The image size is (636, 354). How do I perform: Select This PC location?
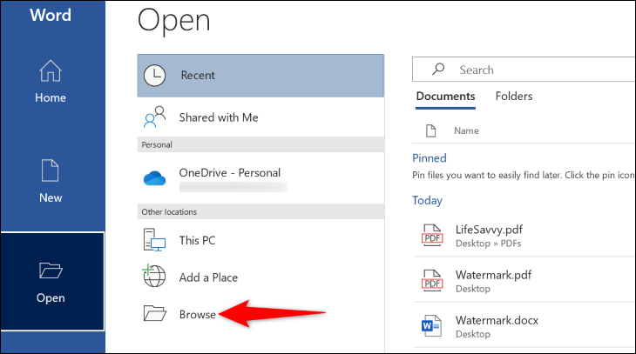coord(260,240)
